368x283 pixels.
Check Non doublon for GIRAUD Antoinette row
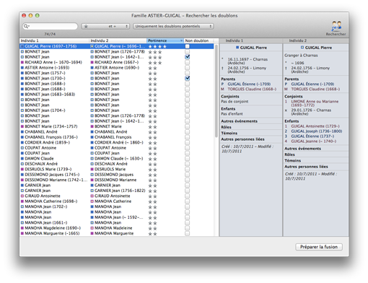(x=188, y=196)
